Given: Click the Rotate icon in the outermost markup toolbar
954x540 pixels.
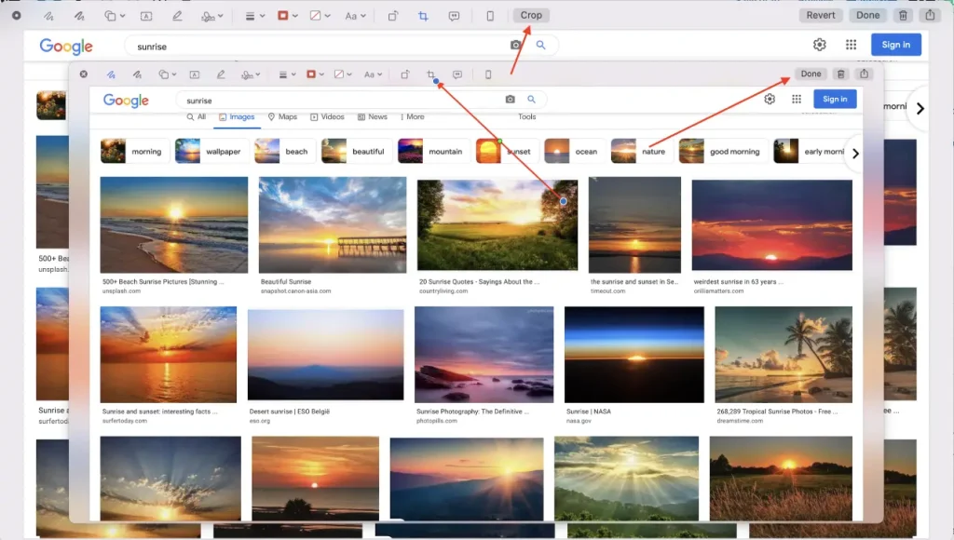Looking at the screenshot, I should coord(392,16).
